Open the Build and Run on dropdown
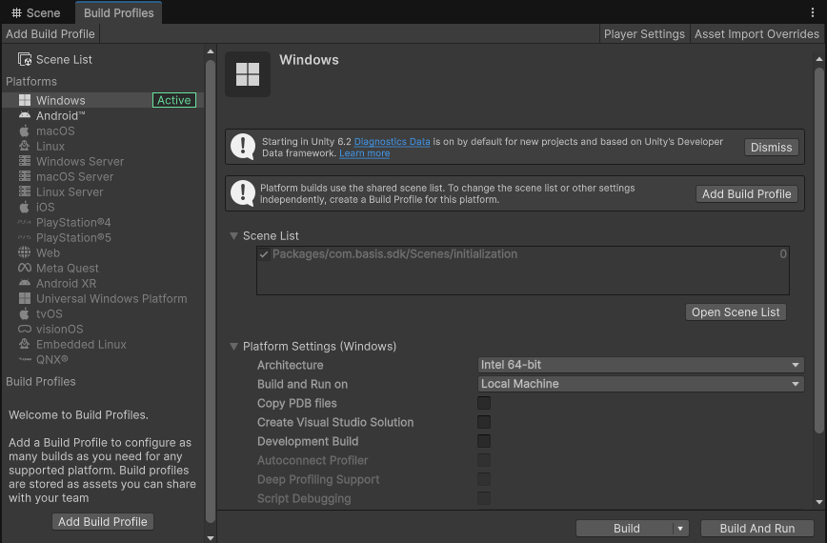Viewport: 827px width, 543px height. pos(640,384)
